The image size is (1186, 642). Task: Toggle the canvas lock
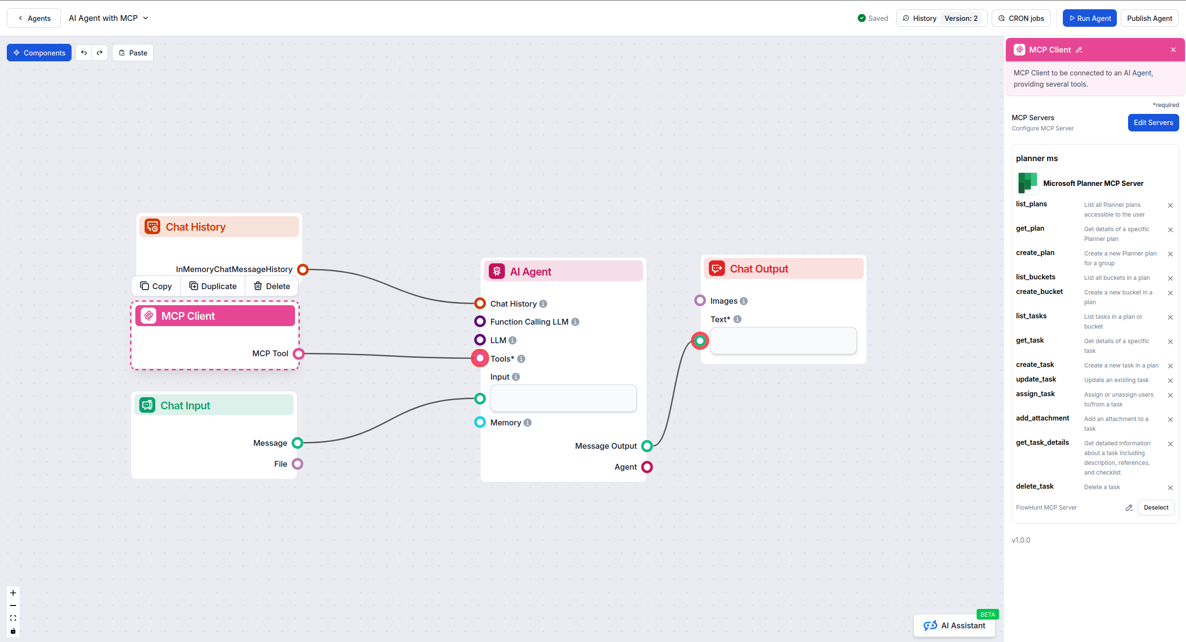pyautogui.click(x=13, y=631)
